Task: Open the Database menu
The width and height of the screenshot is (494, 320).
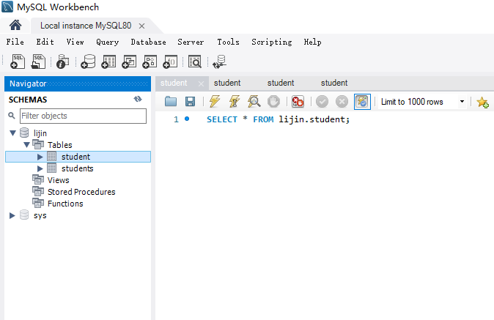Action: [x=148, y=42]
